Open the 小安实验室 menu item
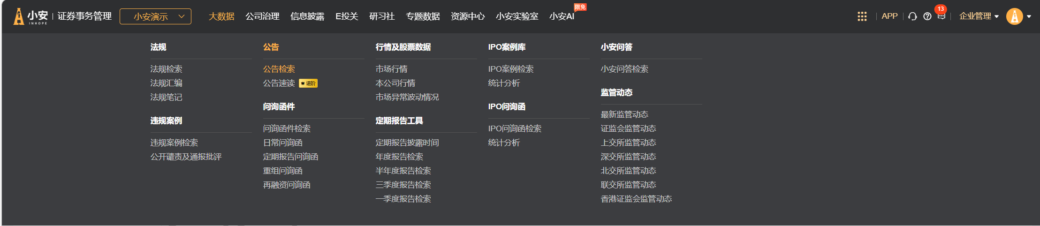The image size is (1040, 226). click(517, 16)
